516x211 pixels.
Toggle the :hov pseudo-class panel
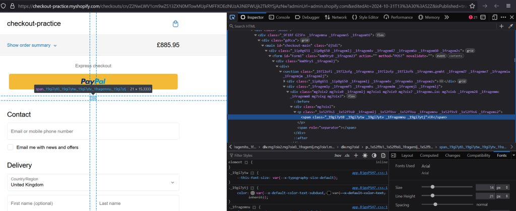[338, 156]
